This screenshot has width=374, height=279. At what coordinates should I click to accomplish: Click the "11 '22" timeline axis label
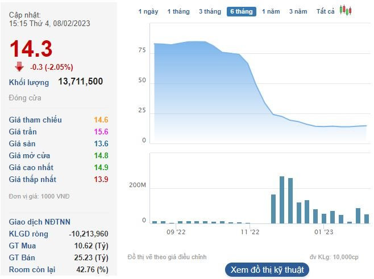coord(250,231)
